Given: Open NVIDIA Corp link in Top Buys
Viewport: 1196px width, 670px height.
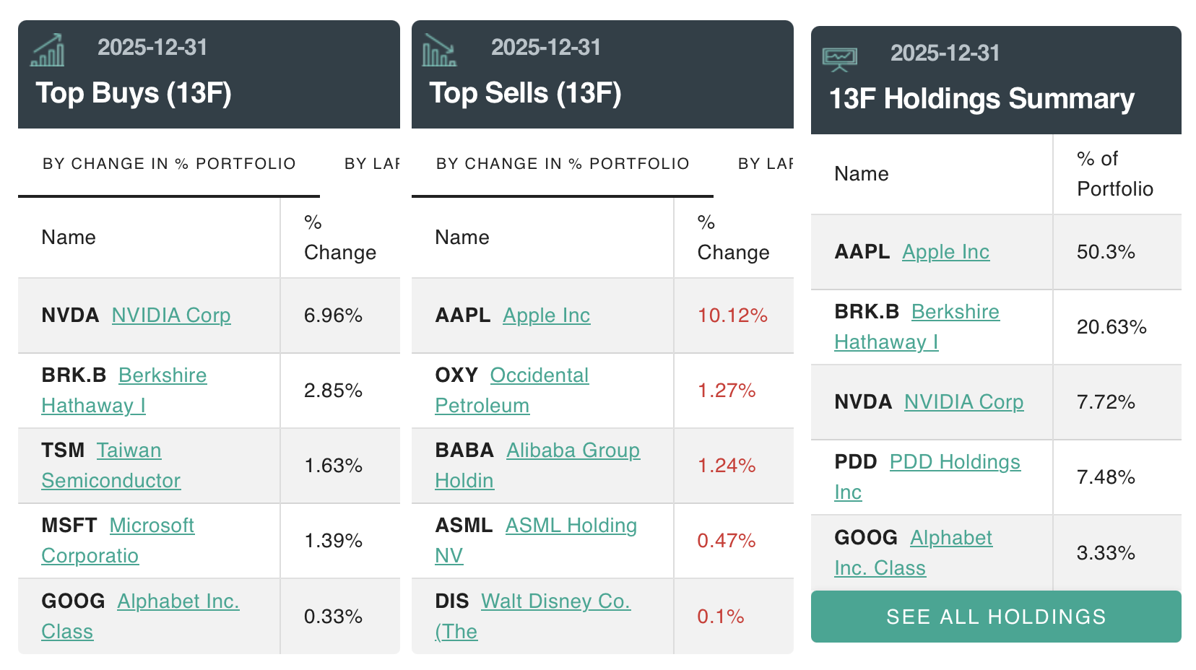Looking at the screenshot, I should click(171, 316).
